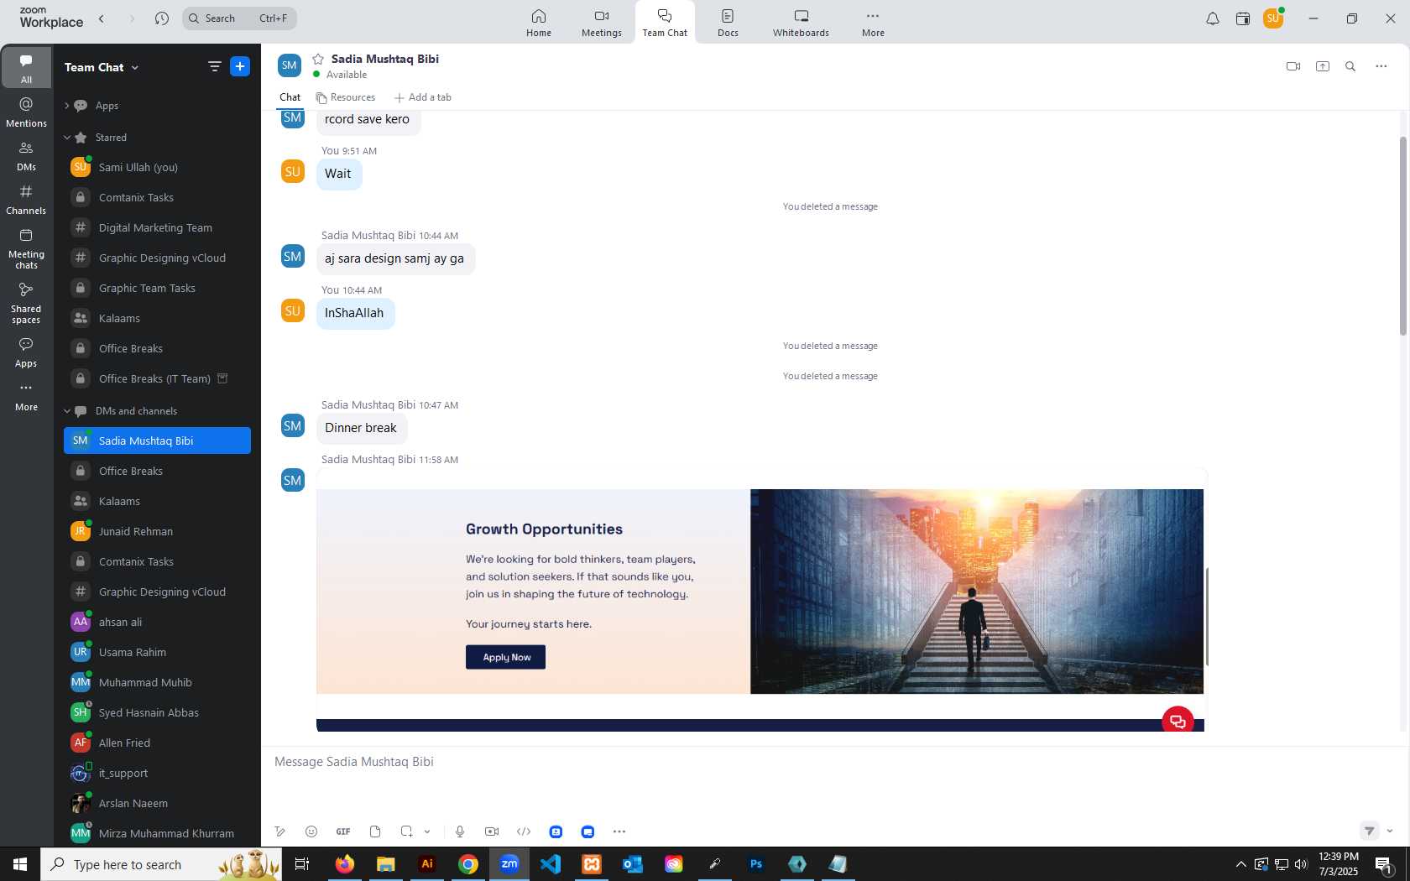Click the search box in the top bar

coord(239,18)
